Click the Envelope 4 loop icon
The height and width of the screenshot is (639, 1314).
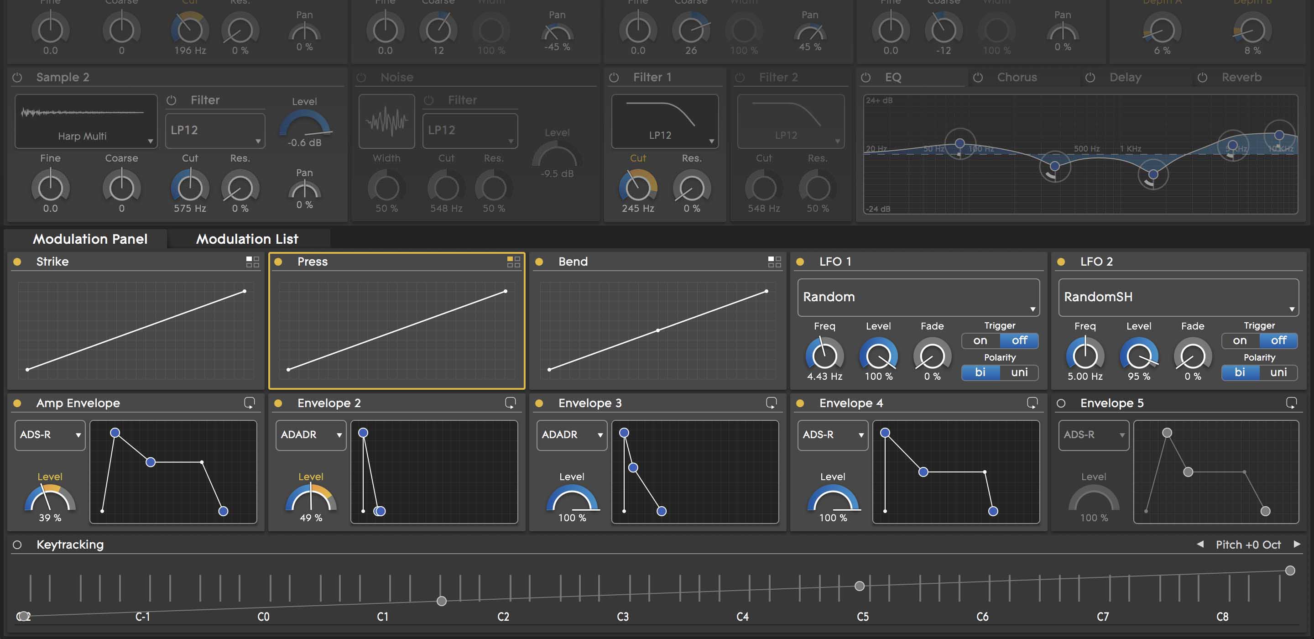[x=1032, y=403]
